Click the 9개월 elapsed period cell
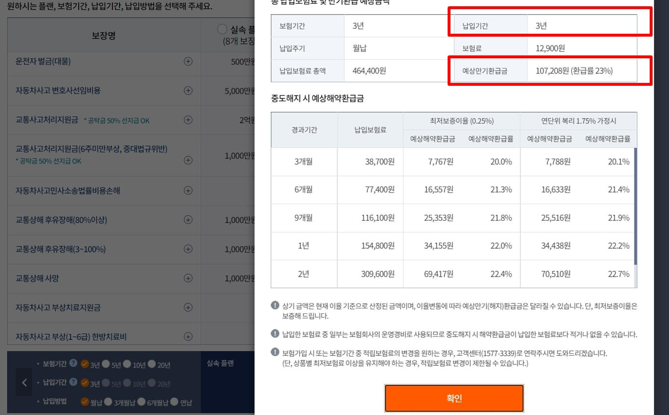 (x=304, y=218)
